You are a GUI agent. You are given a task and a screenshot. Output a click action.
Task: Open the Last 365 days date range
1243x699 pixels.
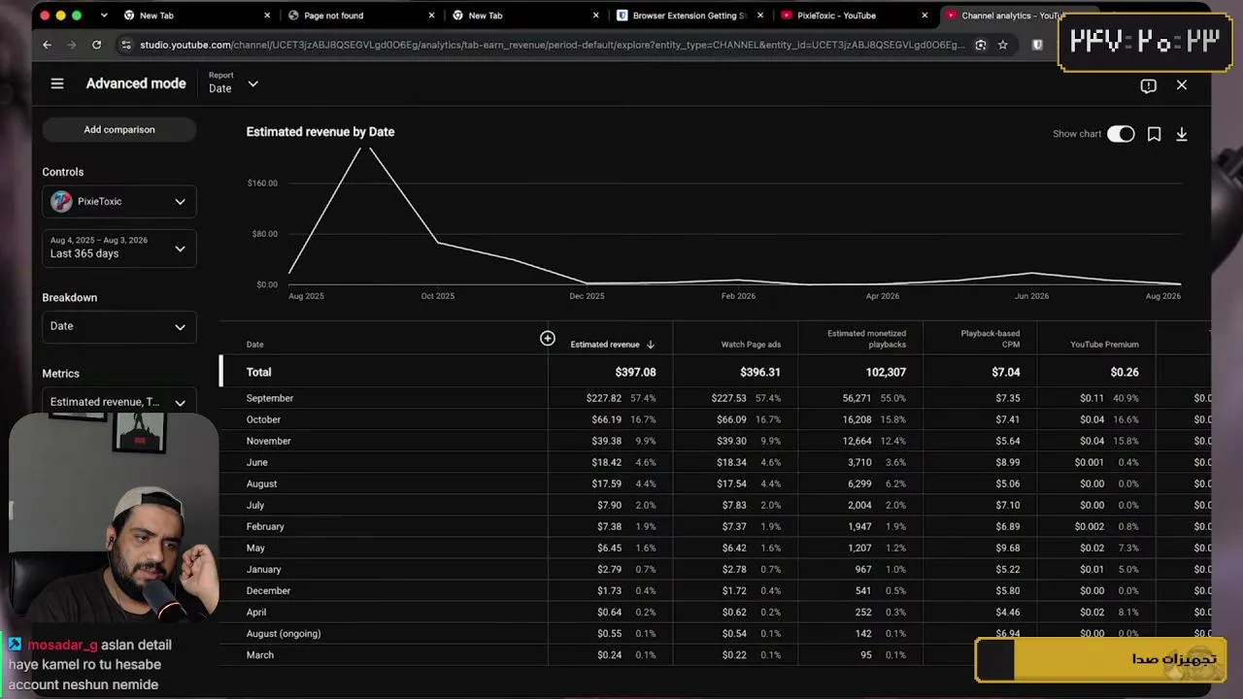[119, 248]
